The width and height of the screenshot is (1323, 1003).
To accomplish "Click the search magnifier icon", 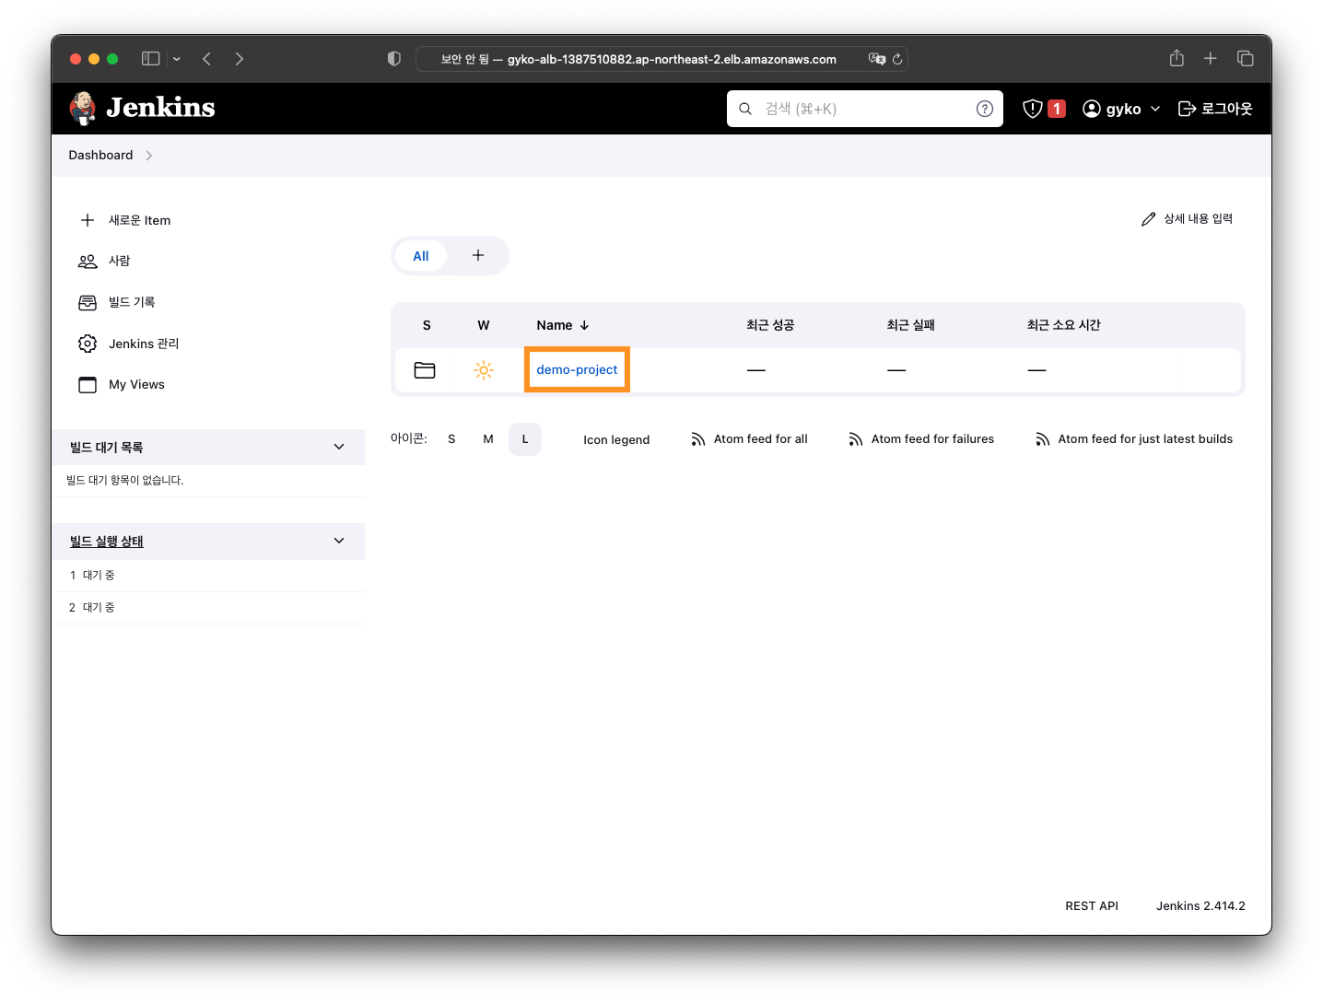I will (x=745, y=109).
